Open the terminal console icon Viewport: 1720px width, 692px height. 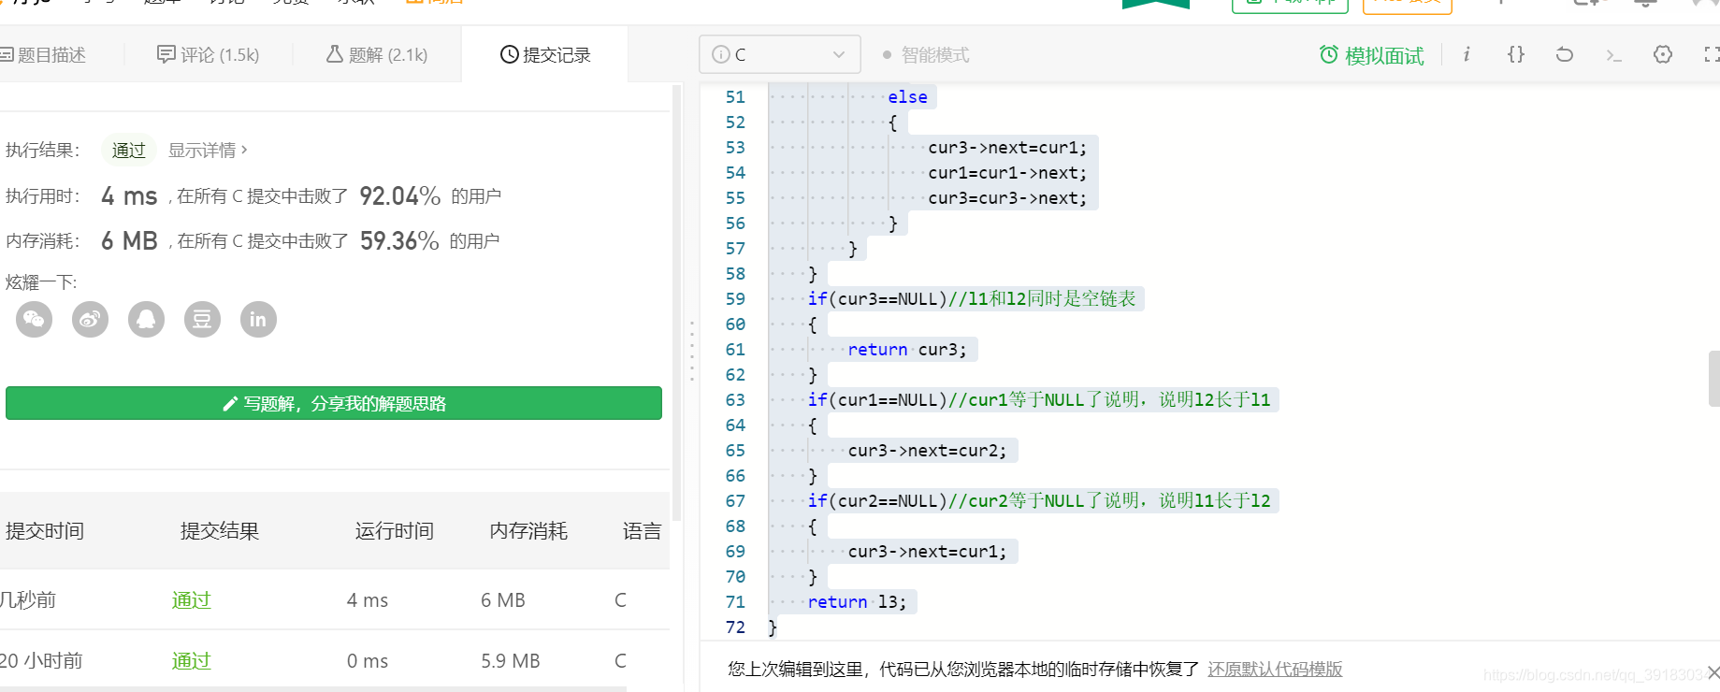[1613, 55]
